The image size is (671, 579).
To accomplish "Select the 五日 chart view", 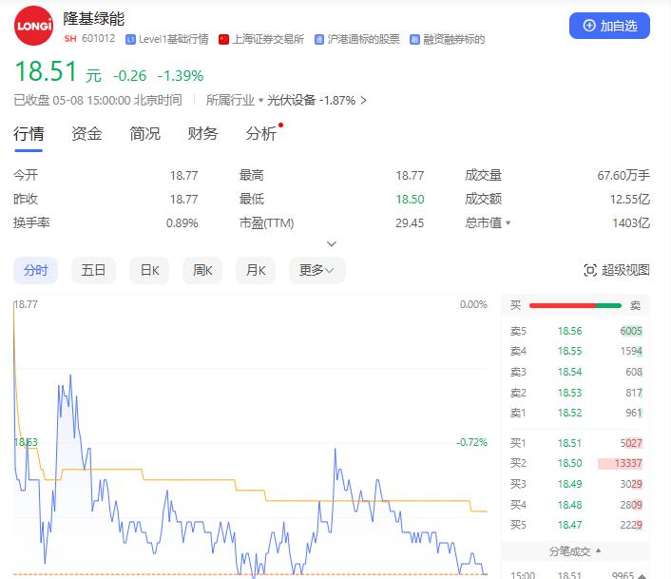I will point(93,270).
